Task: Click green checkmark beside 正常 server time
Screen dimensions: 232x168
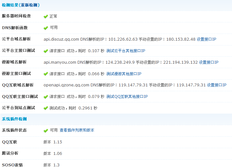Action: tap(46, 16)
